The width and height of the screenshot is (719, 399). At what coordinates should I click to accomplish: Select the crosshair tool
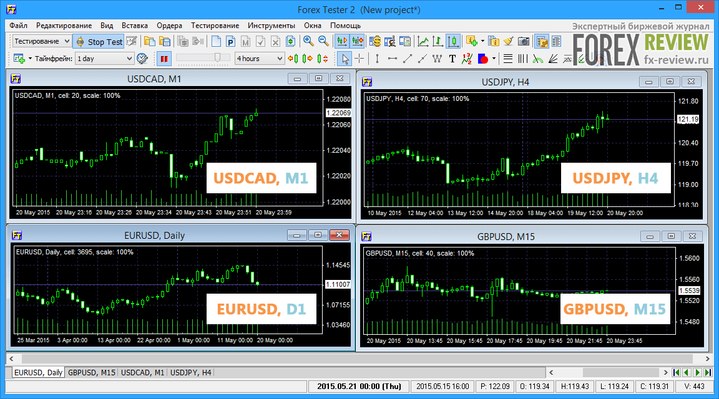pos(359,59)
